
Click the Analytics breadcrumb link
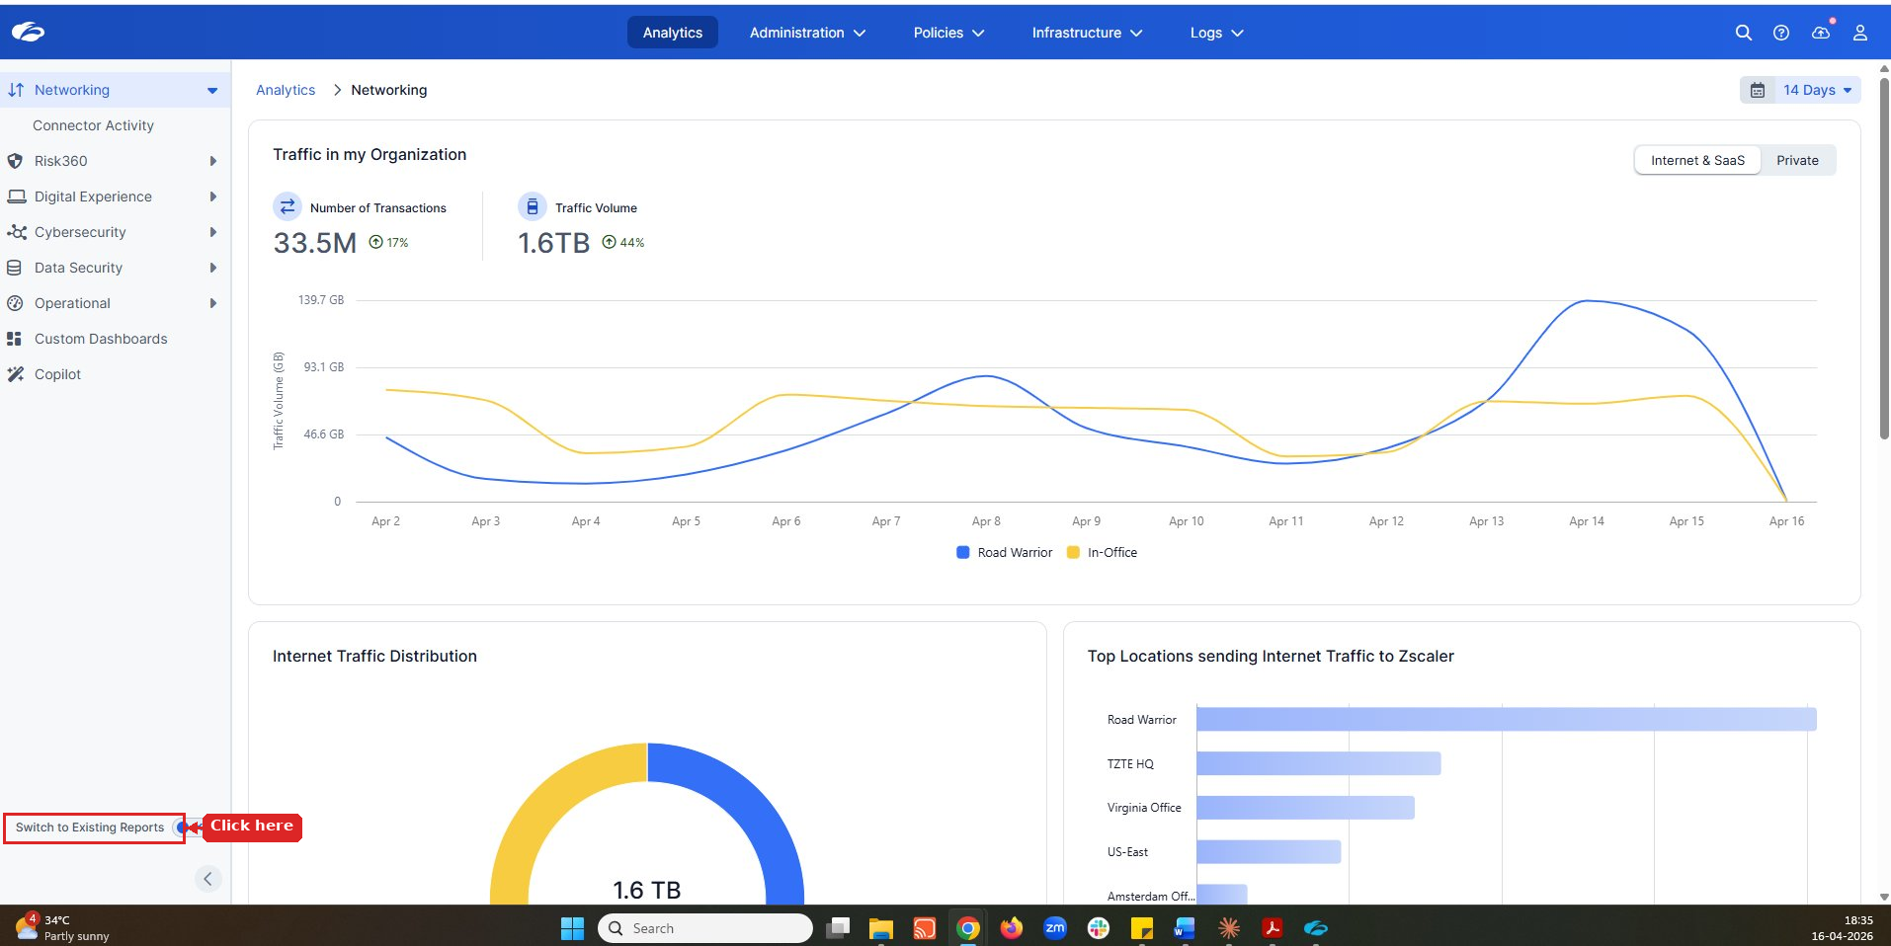(286, 90)
